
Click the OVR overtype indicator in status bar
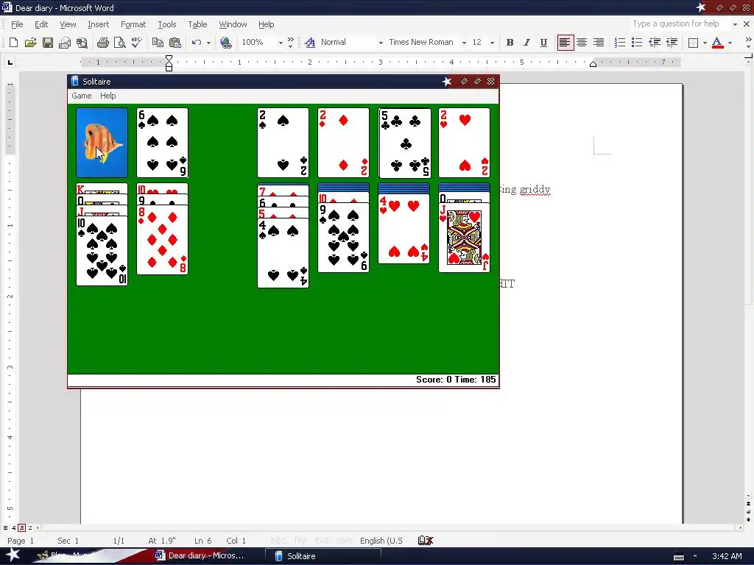coord(344,541)
